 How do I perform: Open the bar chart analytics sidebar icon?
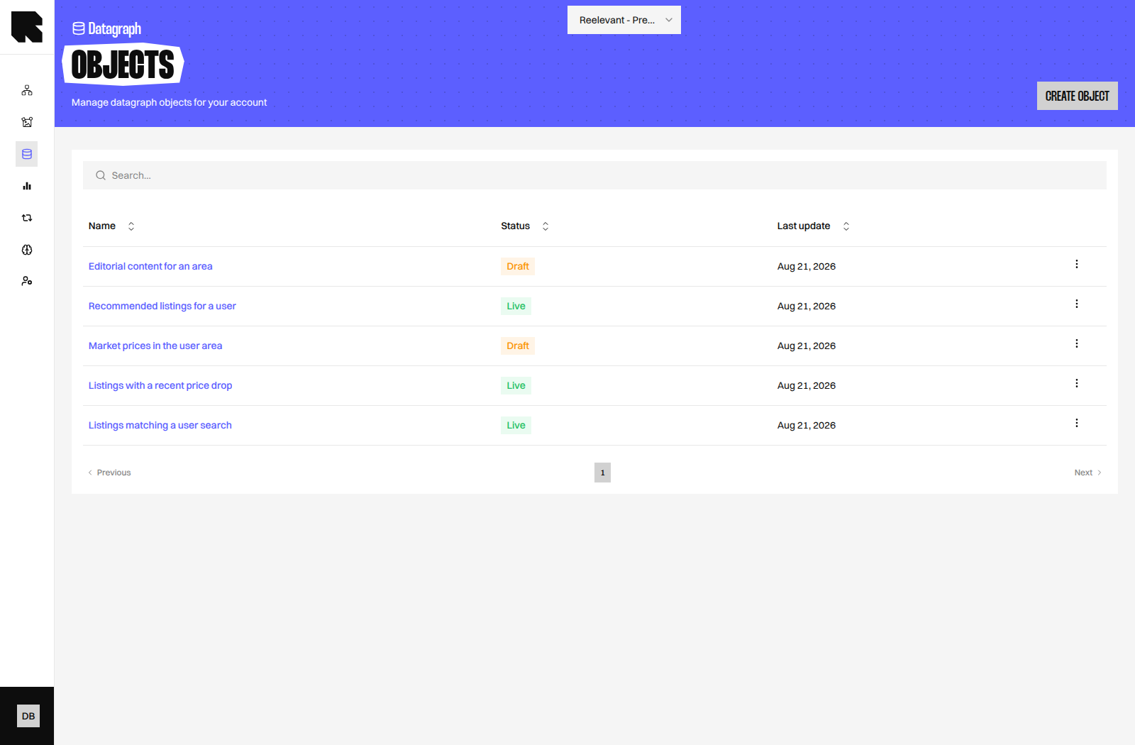click(x=27, y=186)
